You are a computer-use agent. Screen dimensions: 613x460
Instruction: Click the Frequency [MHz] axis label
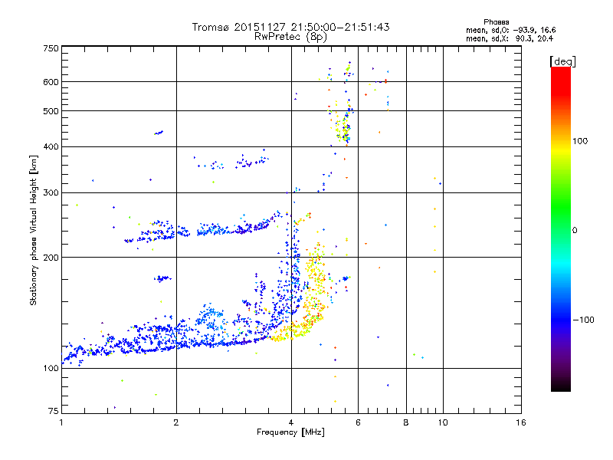pyautogui.click(x=290, y=432)
